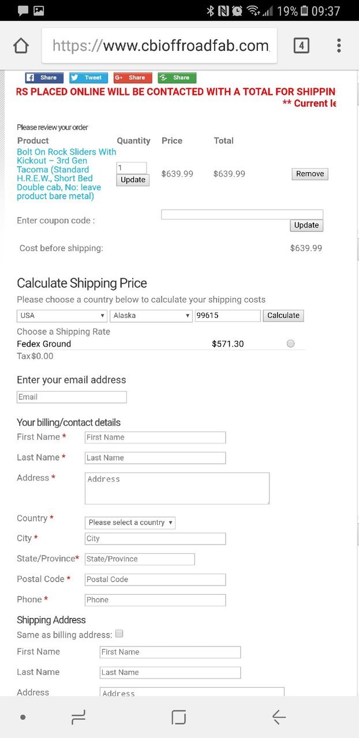
Task: Open the USA country dropdown
Action: tap(62, 315)
